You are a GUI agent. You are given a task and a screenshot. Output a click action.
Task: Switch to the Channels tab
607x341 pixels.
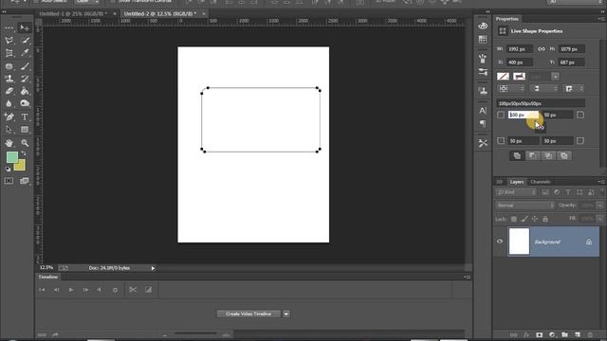tap(540, 182)
